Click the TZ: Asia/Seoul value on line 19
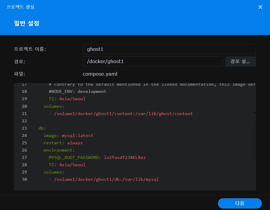270x210 pixels. [x=72, y=99]
